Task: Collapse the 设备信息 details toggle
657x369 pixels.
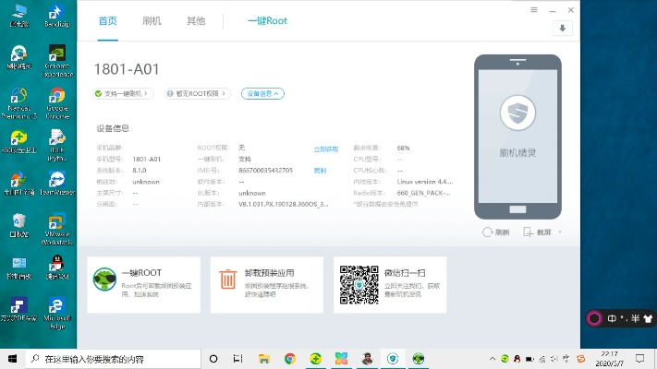Action: pos(262,93)
